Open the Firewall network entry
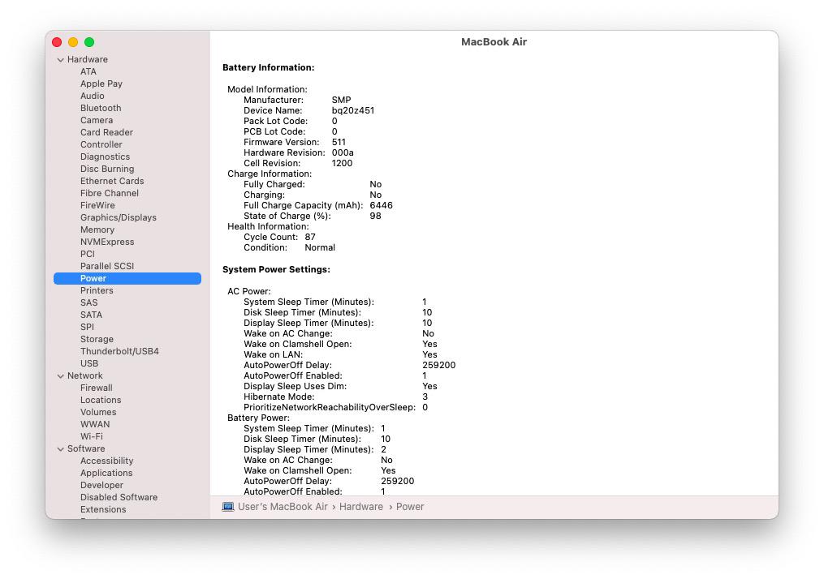This screenshot has width=824, height=579. (96, 388)
